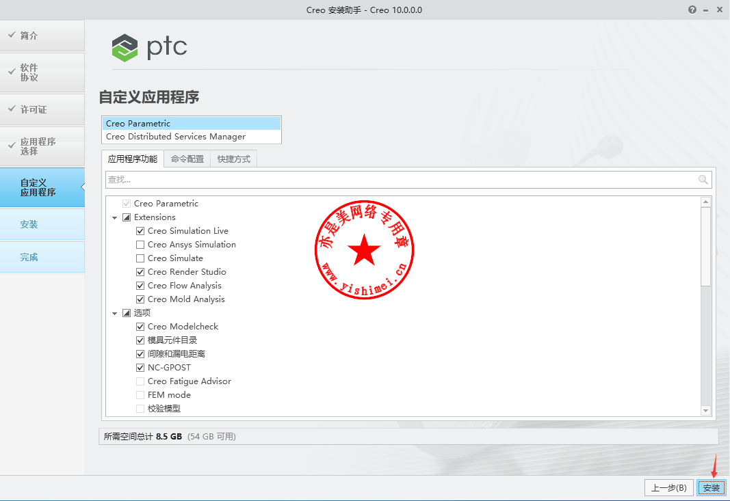This screenshot has height=501, width=730.
Task: Click the feature list scroll down arrow
Action: [x=706, y=411]
